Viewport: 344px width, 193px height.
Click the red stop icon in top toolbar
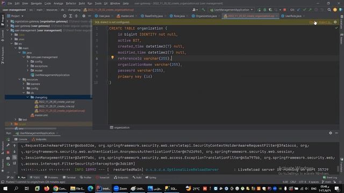tap(284, 10)
